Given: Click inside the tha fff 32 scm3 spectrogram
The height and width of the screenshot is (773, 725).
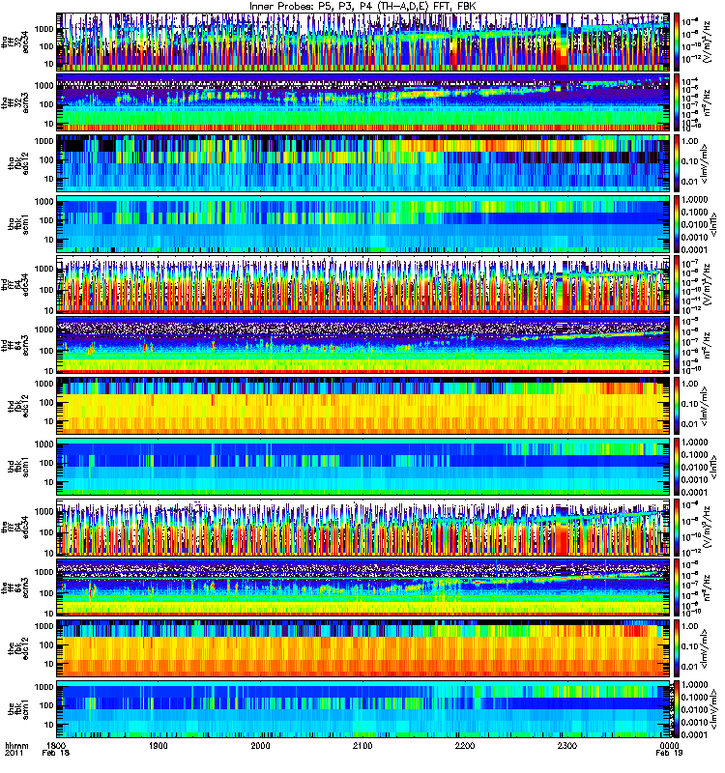Looking at the screenshot, I should tap(363, 102).
